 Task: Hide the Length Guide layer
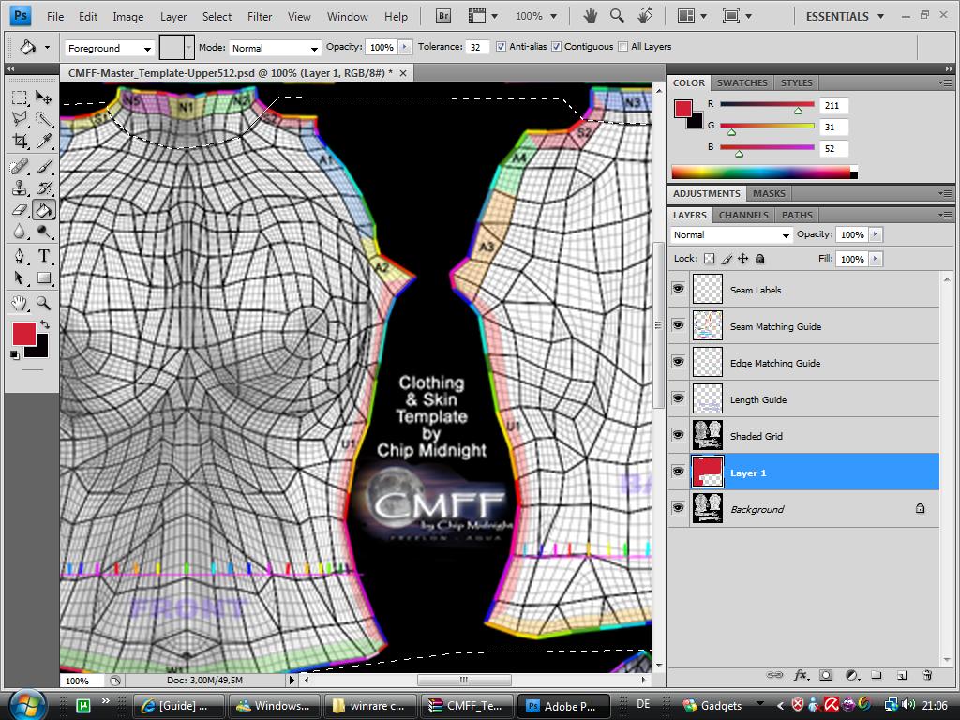tap(678, 398)
